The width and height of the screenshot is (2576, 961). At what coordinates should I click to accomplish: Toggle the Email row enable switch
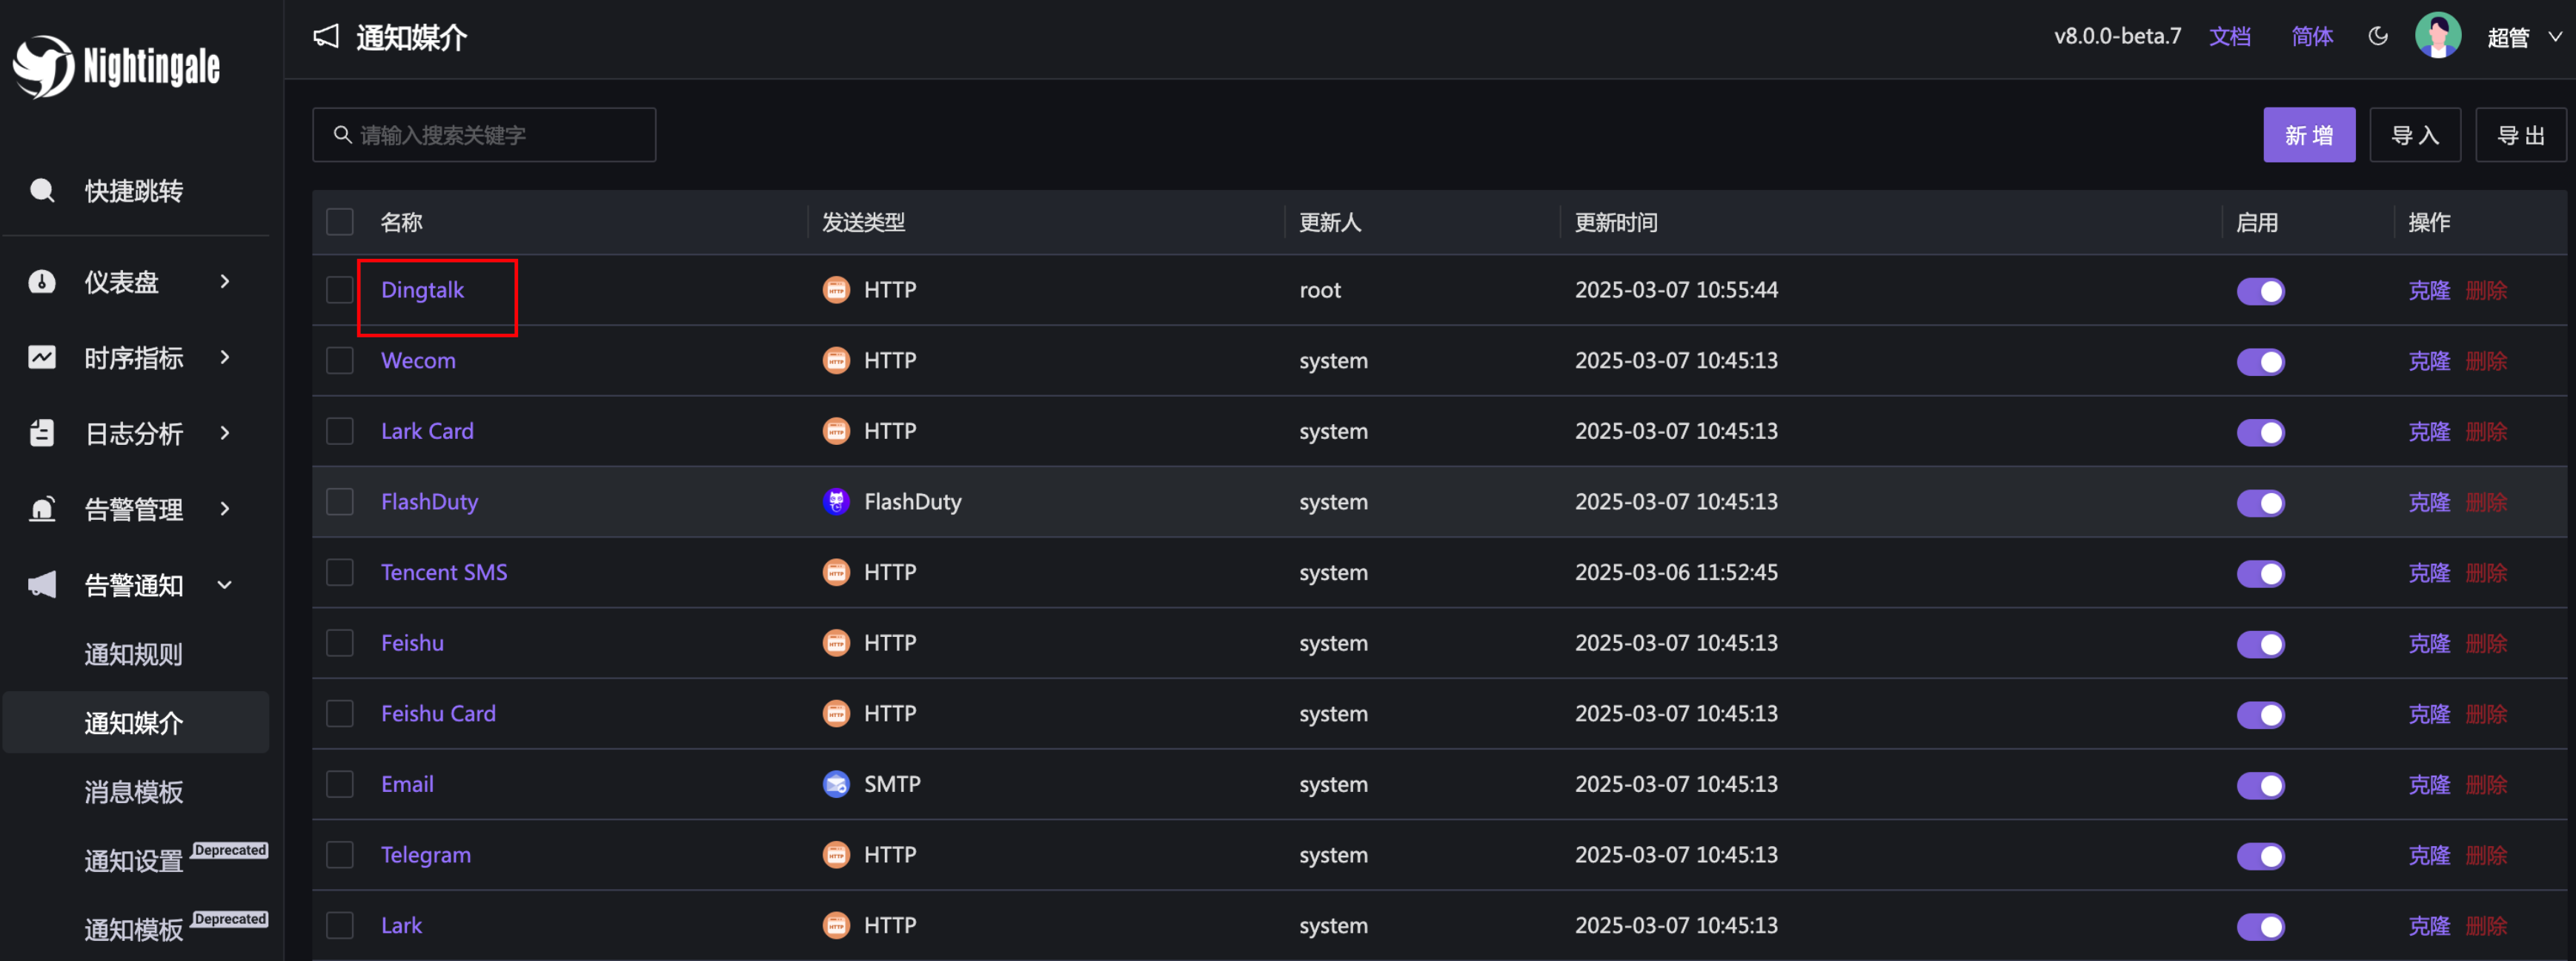[2260, 785]
